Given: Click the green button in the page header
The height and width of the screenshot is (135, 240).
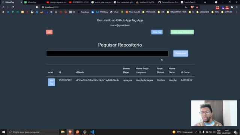Looking at the screenshot, I should tap(182, 32).
